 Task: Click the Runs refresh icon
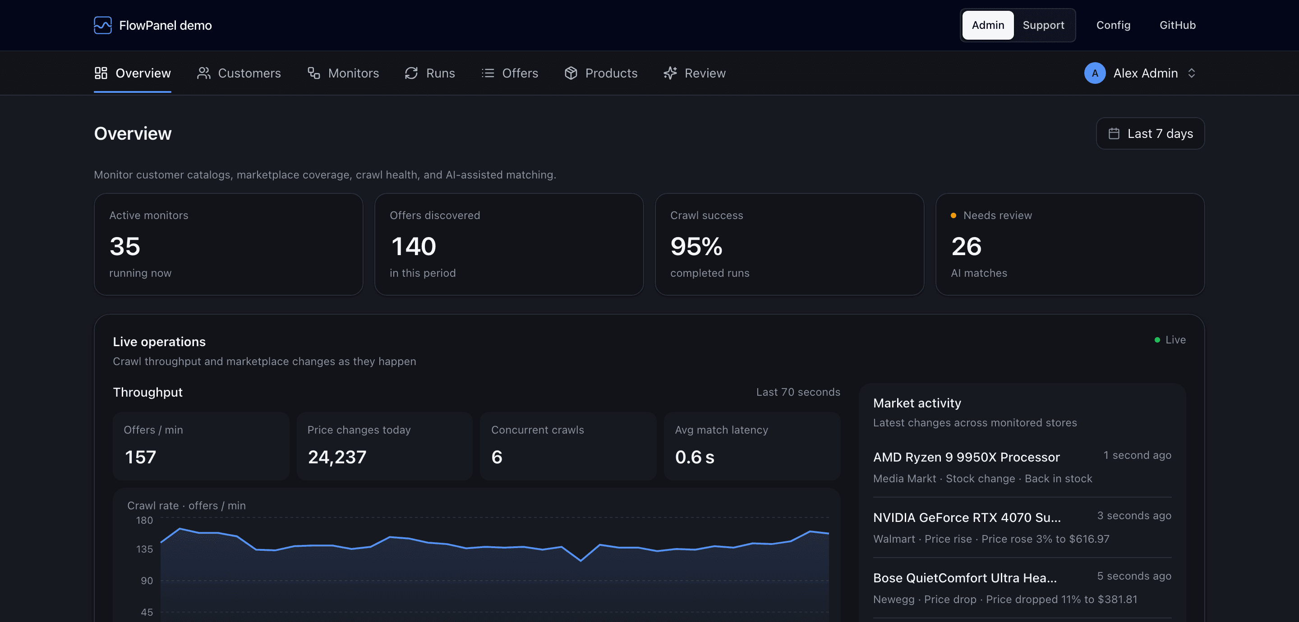click(x=411, y=73)
